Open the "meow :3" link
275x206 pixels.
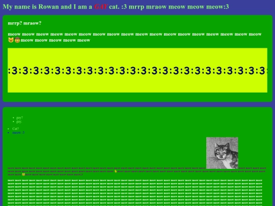18,133
